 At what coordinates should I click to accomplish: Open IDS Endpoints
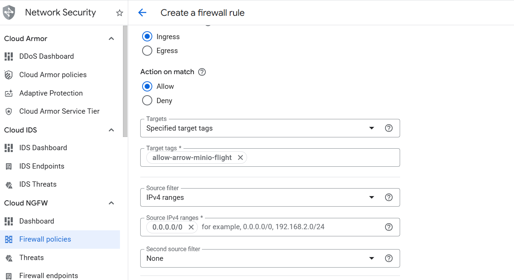(x=42, y=166)
